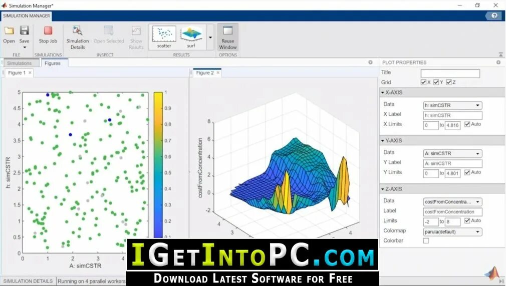Click the 'Running on 4 parallel workers' status text

coord(92,281)
